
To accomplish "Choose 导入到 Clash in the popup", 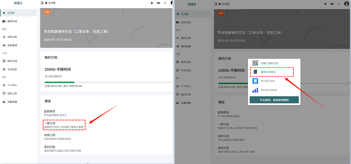I will click(274, 81).
